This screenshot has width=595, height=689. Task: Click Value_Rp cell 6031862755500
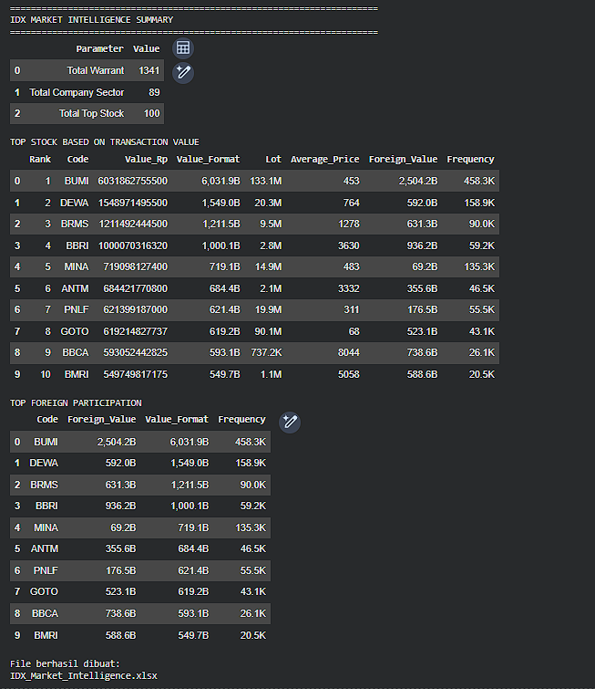coord(133,181)
